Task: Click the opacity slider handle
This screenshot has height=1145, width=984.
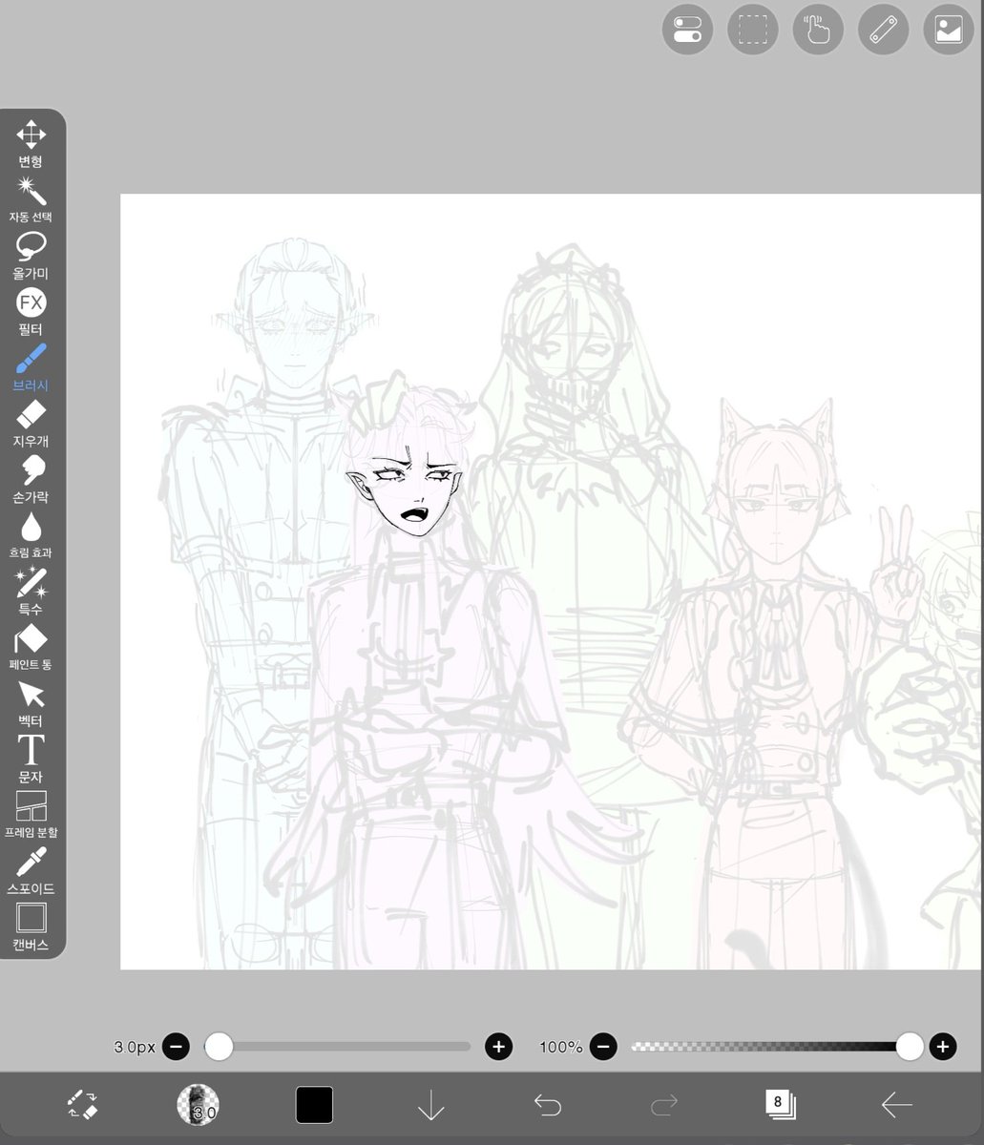Action: [x=910, y=1047]
